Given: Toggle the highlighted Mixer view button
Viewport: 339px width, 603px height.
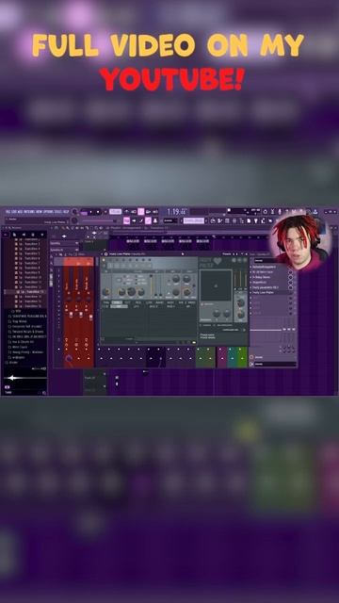Looking at the screenshot, I should coord(148,220).
